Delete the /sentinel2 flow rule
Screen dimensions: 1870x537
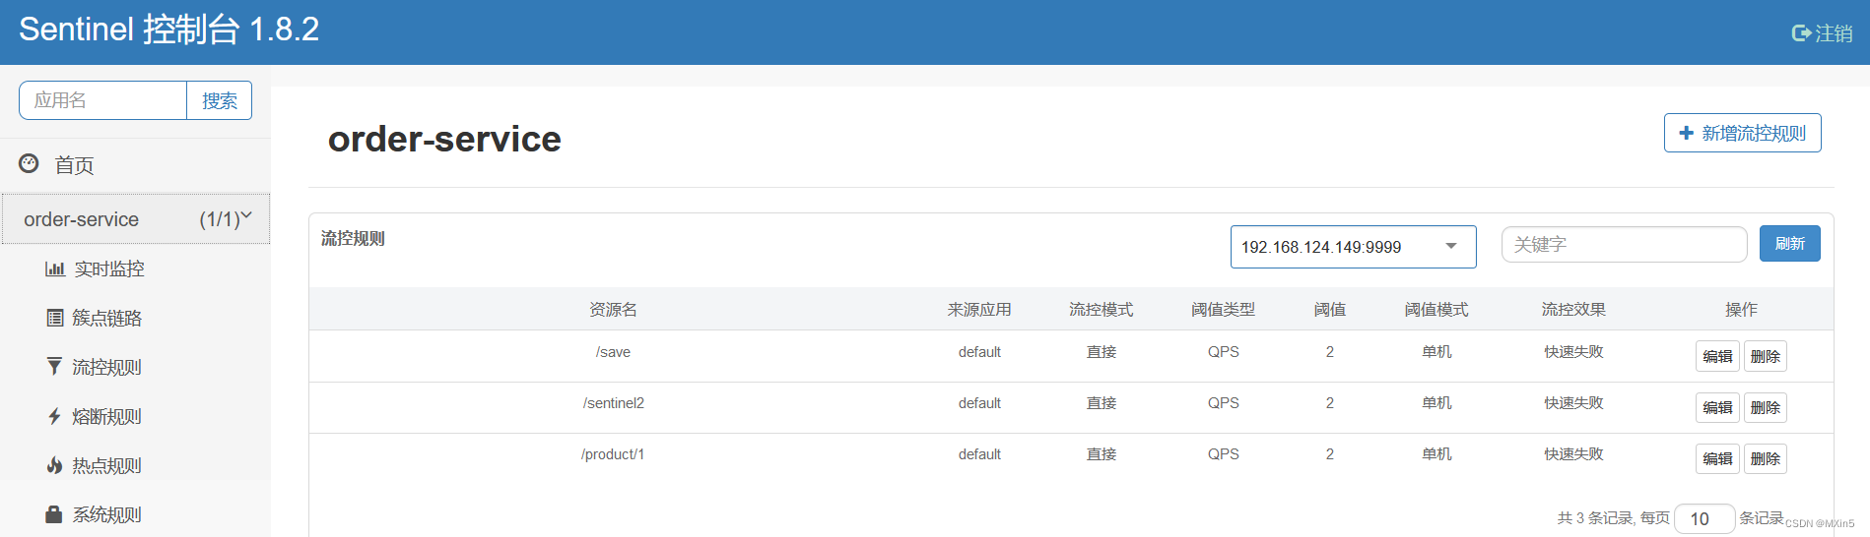tap(1765, 407)
